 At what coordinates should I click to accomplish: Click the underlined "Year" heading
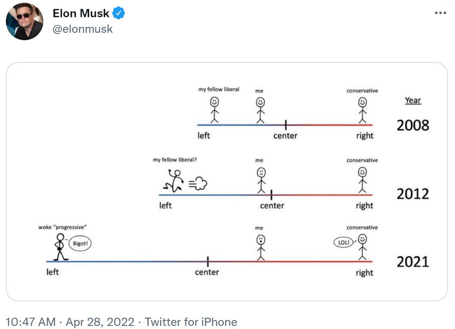(413, 100)
